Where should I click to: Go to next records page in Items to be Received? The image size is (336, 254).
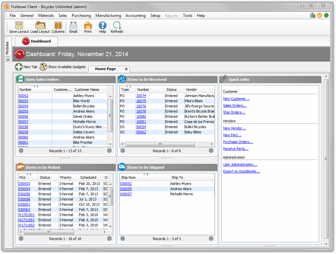(211, 151)
